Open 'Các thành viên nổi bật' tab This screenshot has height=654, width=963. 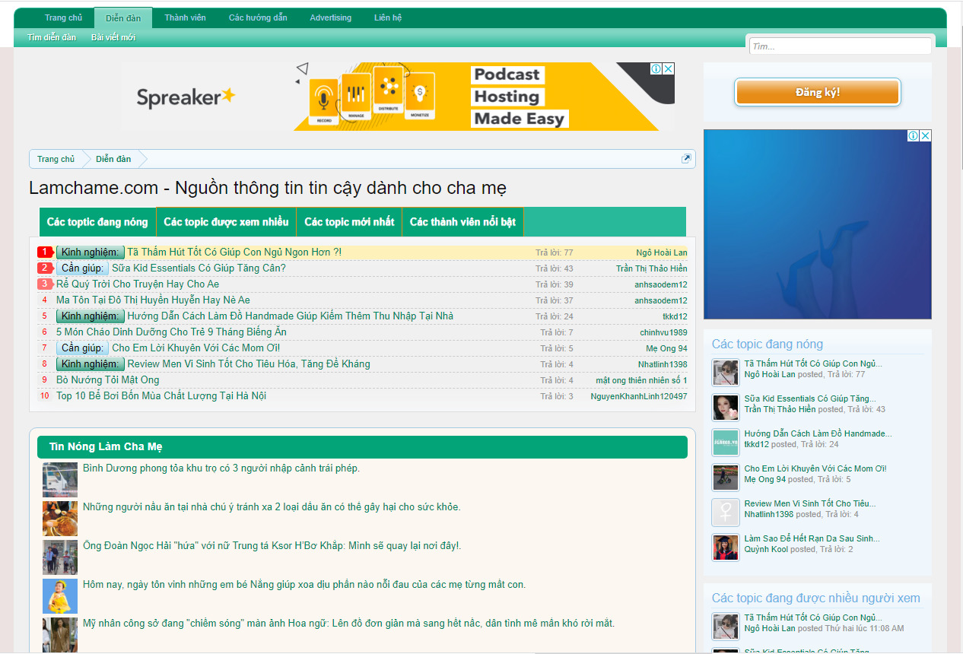[462, 222]
